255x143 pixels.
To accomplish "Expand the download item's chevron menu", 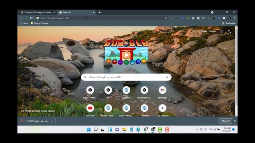I will click(52, 121).
